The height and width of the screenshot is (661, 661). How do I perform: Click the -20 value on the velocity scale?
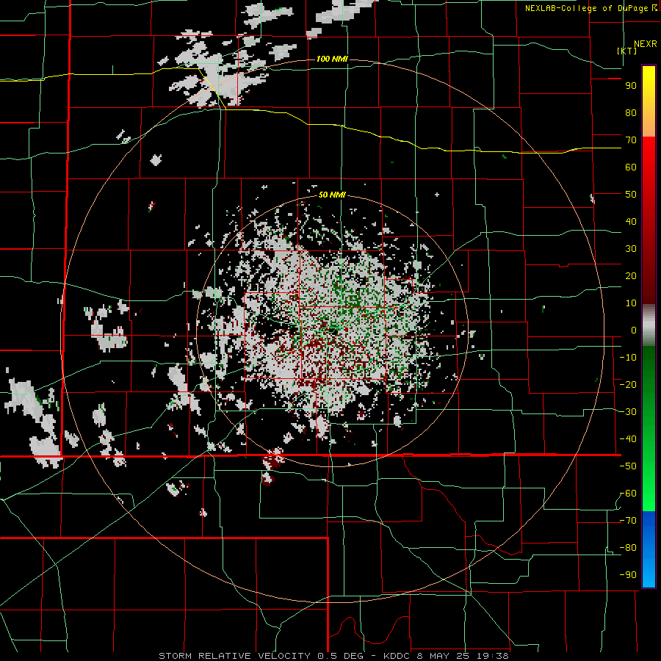point(628,384)
